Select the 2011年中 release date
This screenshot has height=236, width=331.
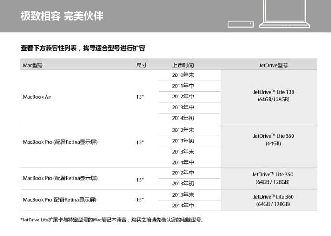pos(183,86)
